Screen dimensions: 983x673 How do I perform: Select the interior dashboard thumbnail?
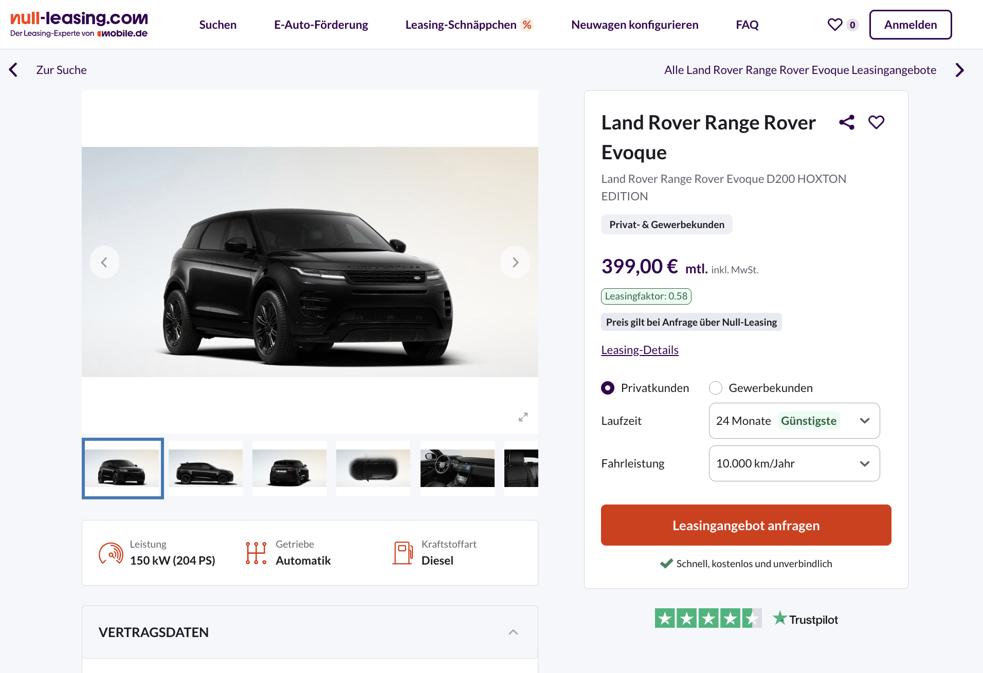point(458,468)
